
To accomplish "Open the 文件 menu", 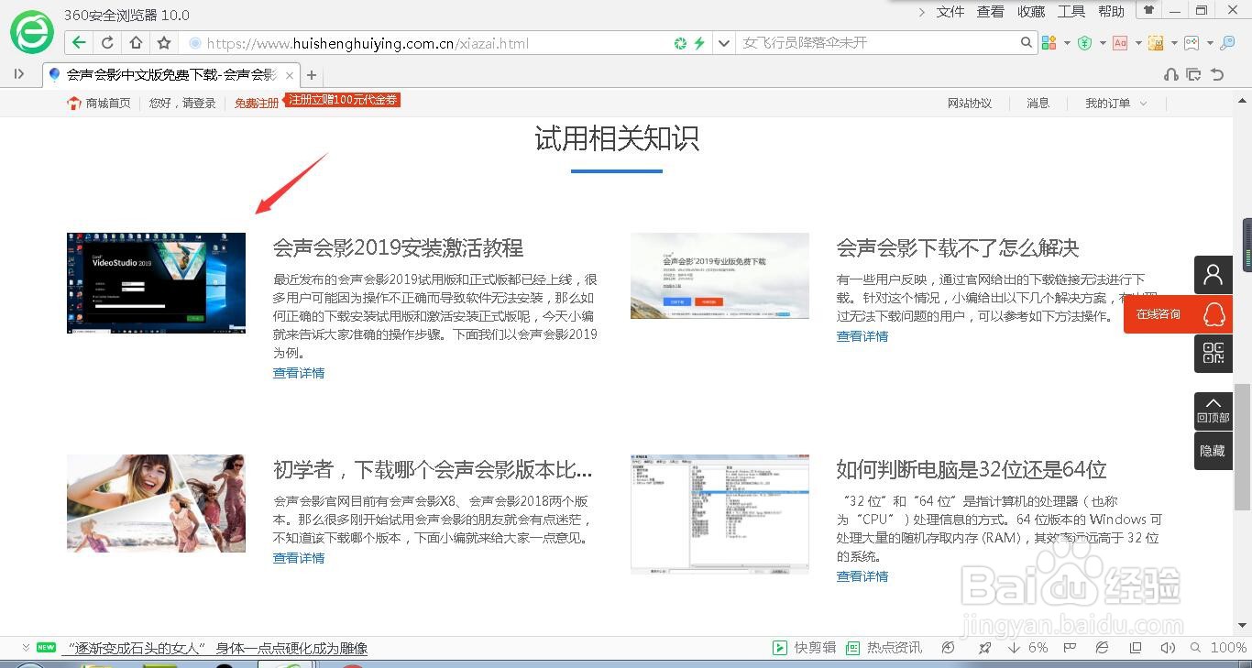I will click(x=950, y=12).
